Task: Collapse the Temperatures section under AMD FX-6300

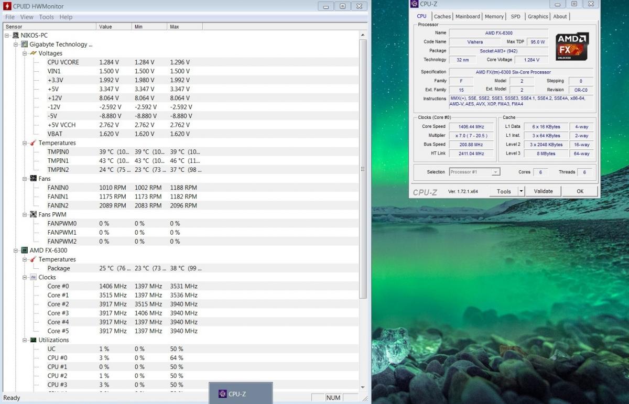Action: (x=25, y=259)
